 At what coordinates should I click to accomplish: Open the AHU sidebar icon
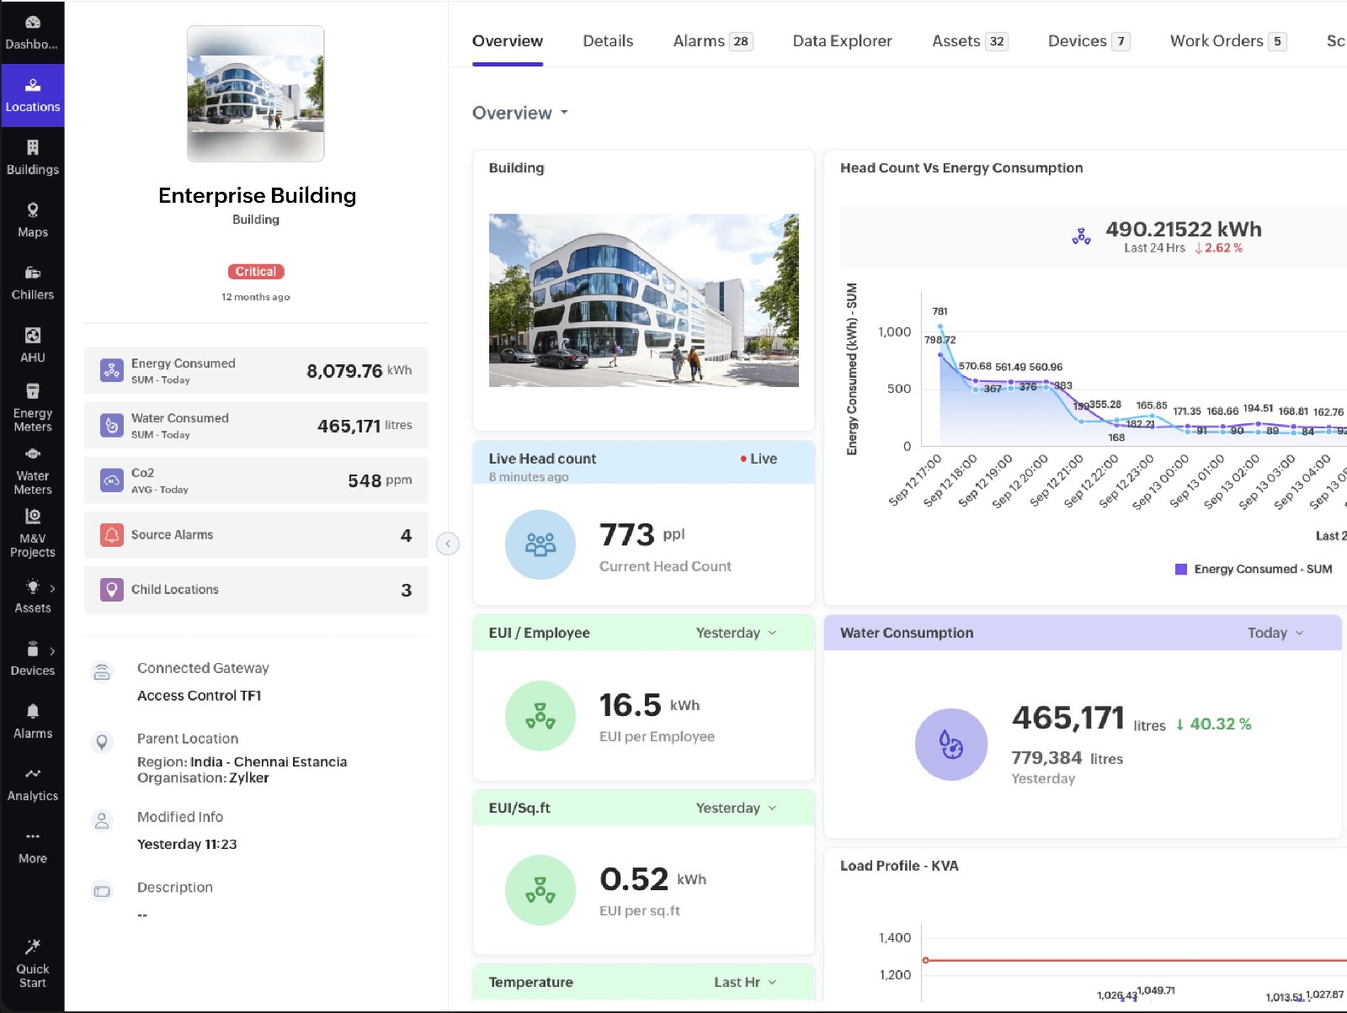(x=32, y=345)
